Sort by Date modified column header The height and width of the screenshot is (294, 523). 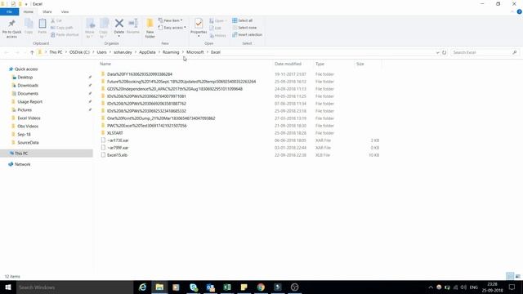(288, 64)
